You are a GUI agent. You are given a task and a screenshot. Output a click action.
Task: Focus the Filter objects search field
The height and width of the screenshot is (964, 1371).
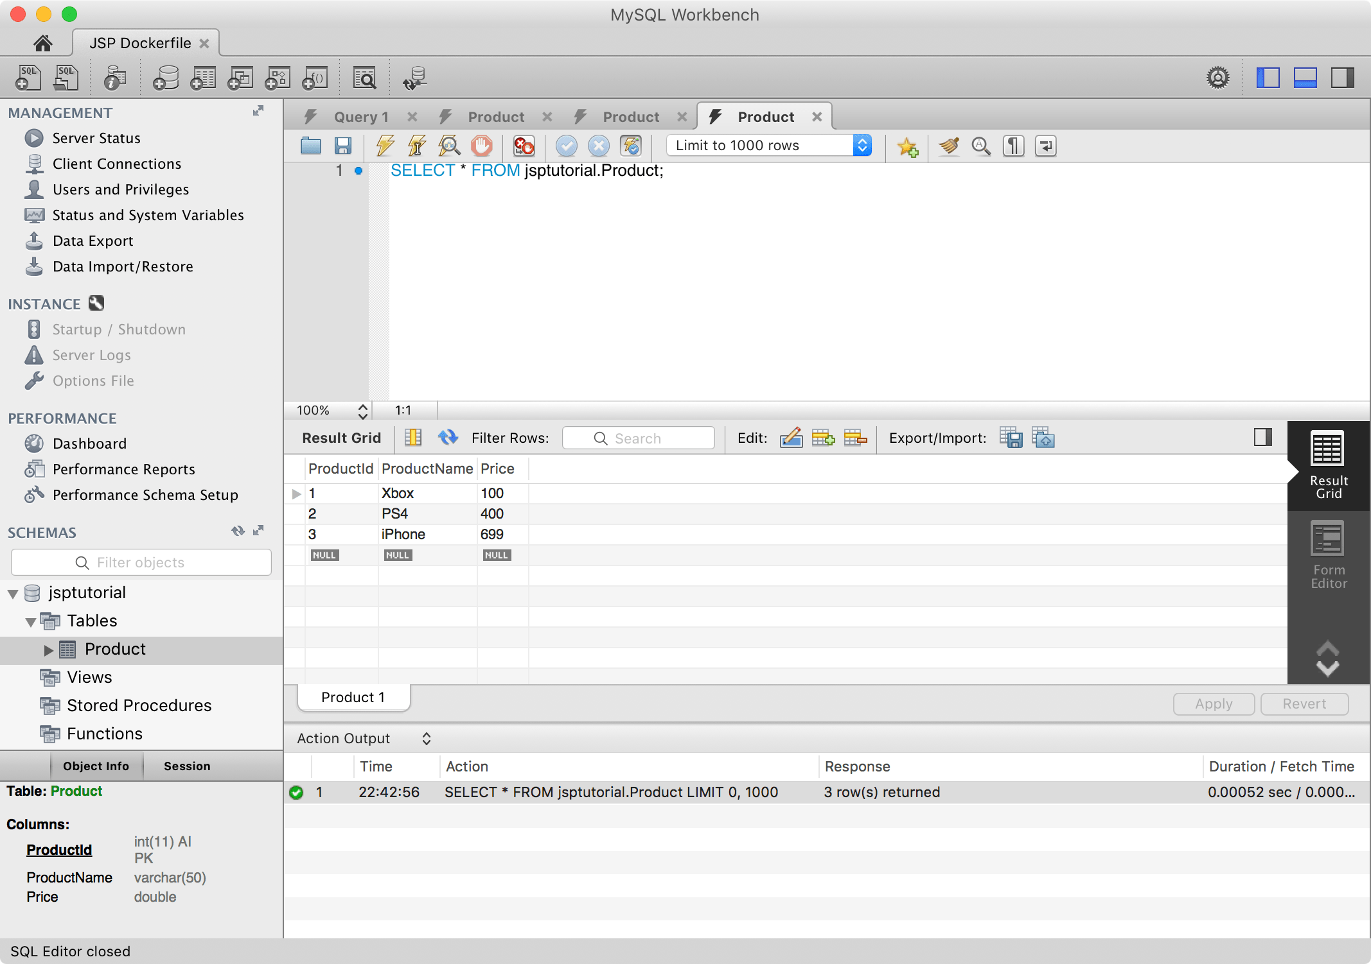point(141,563)
